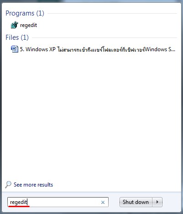Focus the search box containing regedit
This screenshot has width=183, height=214.
point(58,202)
